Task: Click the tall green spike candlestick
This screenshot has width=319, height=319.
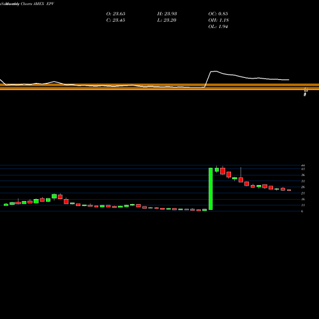Action: [x=211, y=189]
